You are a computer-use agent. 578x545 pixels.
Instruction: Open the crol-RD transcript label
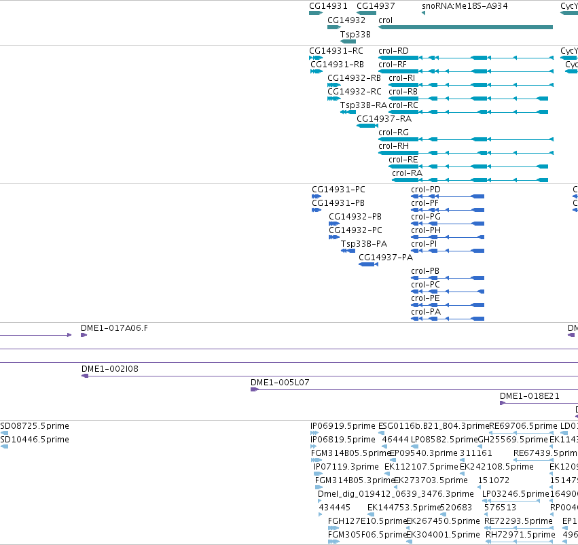[x=393, y=50]
